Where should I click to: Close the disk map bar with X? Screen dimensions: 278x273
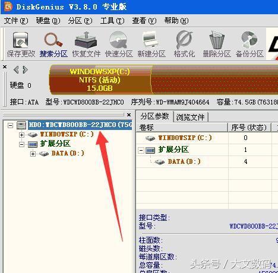click(x=5, y=67)
